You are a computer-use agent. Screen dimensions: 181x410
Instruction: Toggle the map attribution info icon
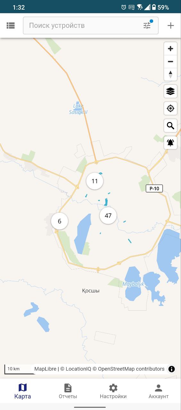pos(172,369)
